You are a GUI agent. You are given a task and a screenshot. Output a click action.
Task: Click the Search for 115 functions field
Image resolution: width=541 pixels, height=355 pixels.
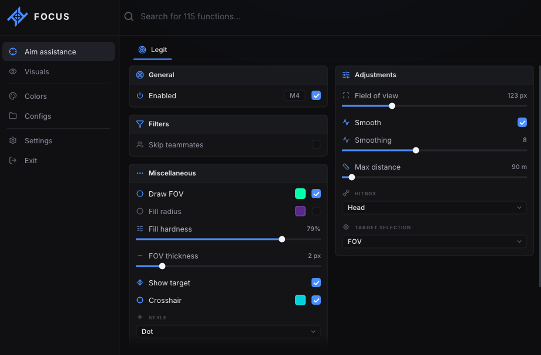[330, 16]
